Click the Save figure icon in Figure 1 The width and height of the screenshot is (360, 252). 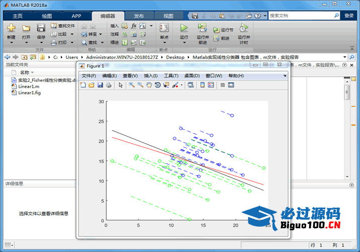pos(100,85)
